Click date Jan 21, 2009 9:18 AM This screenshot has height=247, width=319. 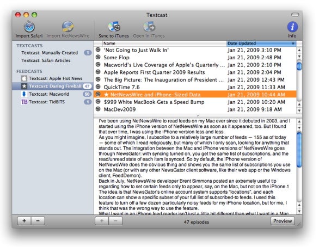(255, 109)
